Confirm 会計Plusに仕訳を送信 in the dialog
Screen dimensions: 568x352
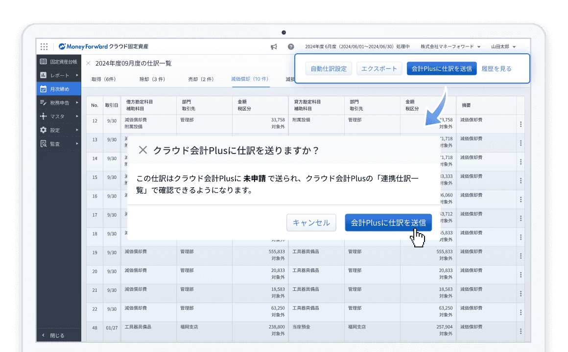point(388,222)
